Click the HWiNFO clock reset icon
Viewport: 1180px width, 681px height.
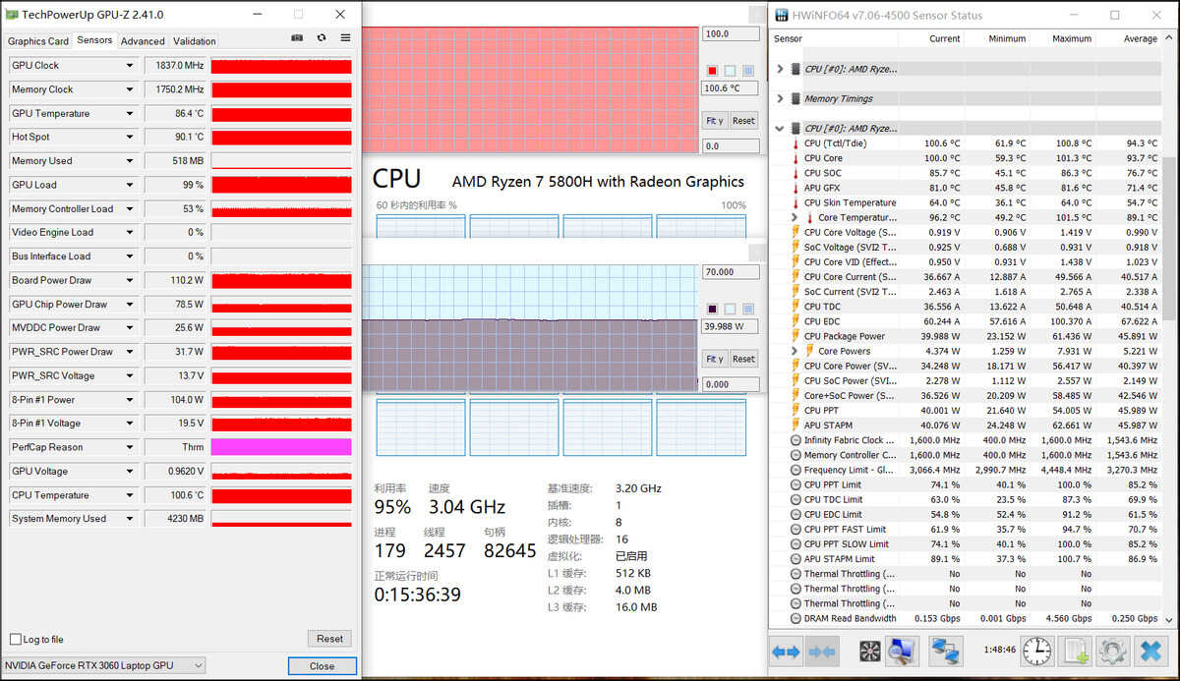click(1036, 651)
